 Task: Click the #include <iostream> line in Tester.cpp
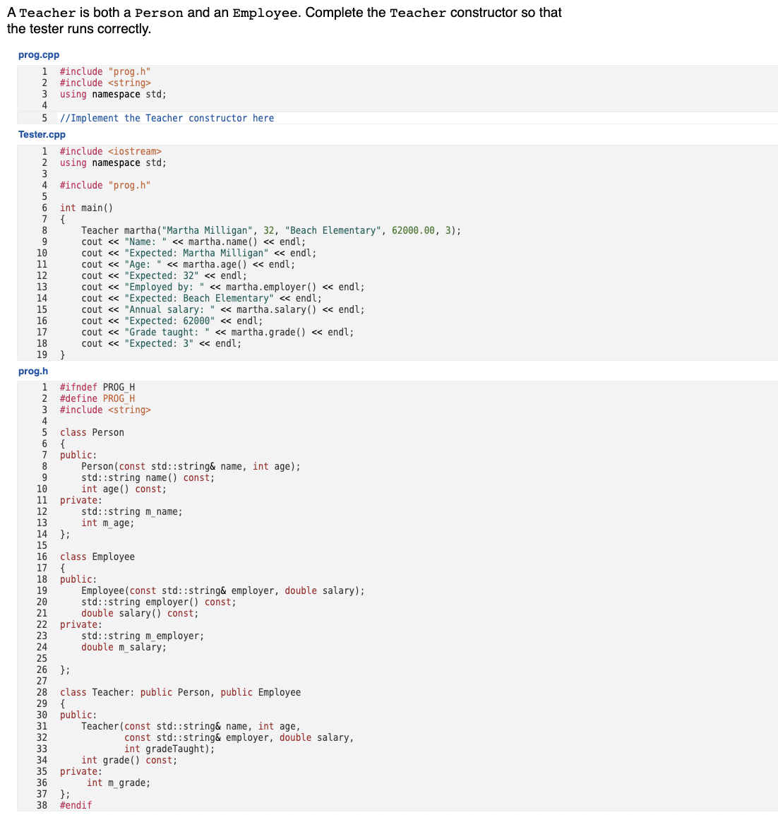click(x=109, y=151)
